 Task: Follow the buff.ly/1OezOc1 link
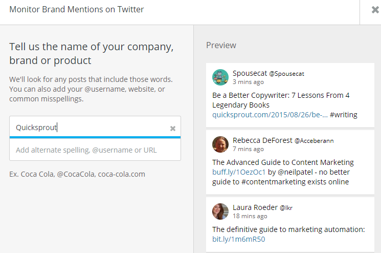point(239,172)
